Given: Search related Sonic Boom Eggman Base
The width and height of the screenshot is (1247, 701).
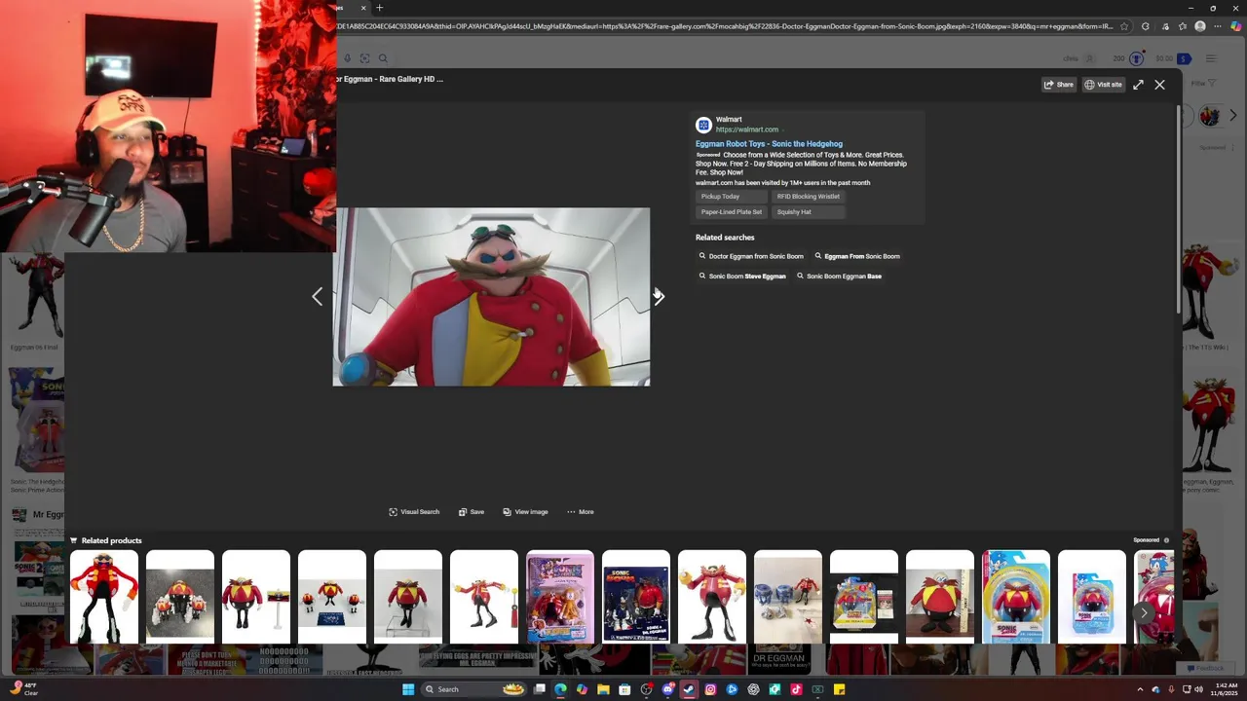Looking at the screenshot, I should point(839,277).
